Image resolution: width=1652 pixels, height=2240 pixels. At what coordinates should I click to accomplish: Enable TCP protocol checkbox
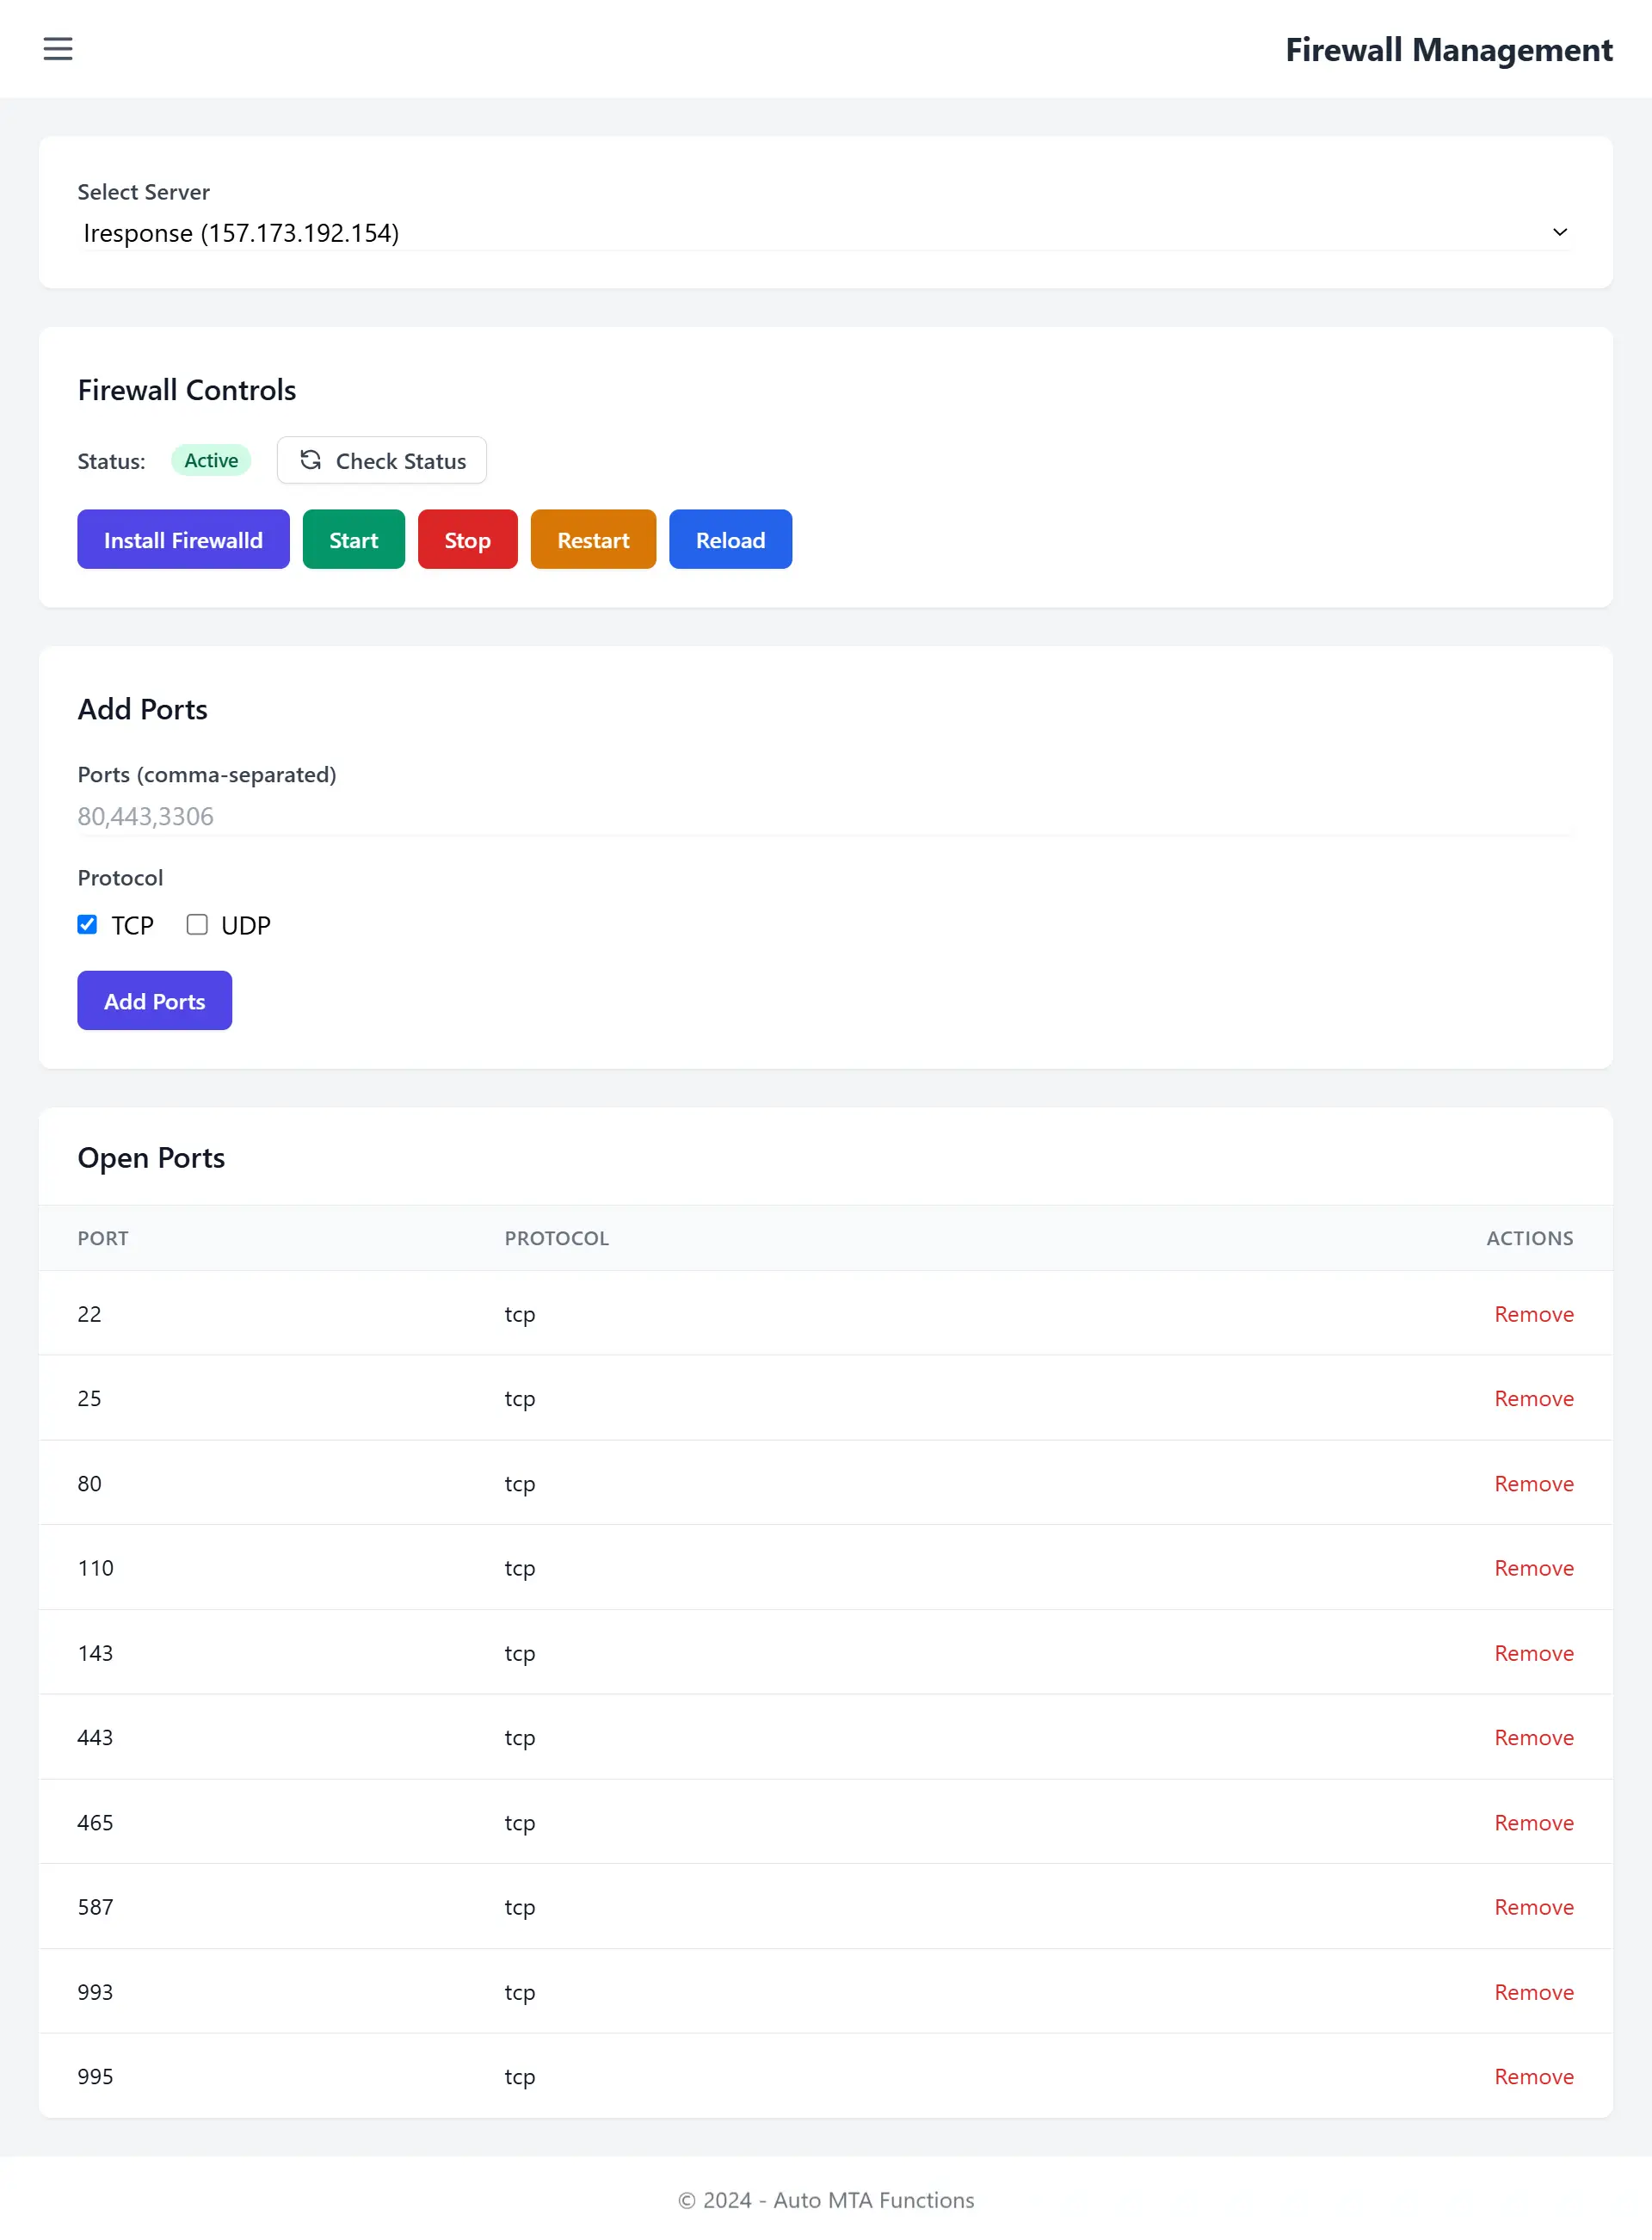(x=87, y=923)
